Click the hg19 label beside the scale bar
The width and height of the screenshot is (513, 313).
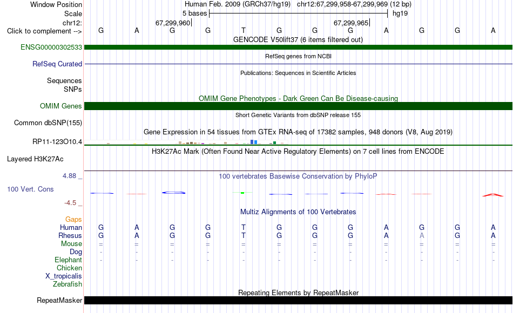tap(400, 13)
